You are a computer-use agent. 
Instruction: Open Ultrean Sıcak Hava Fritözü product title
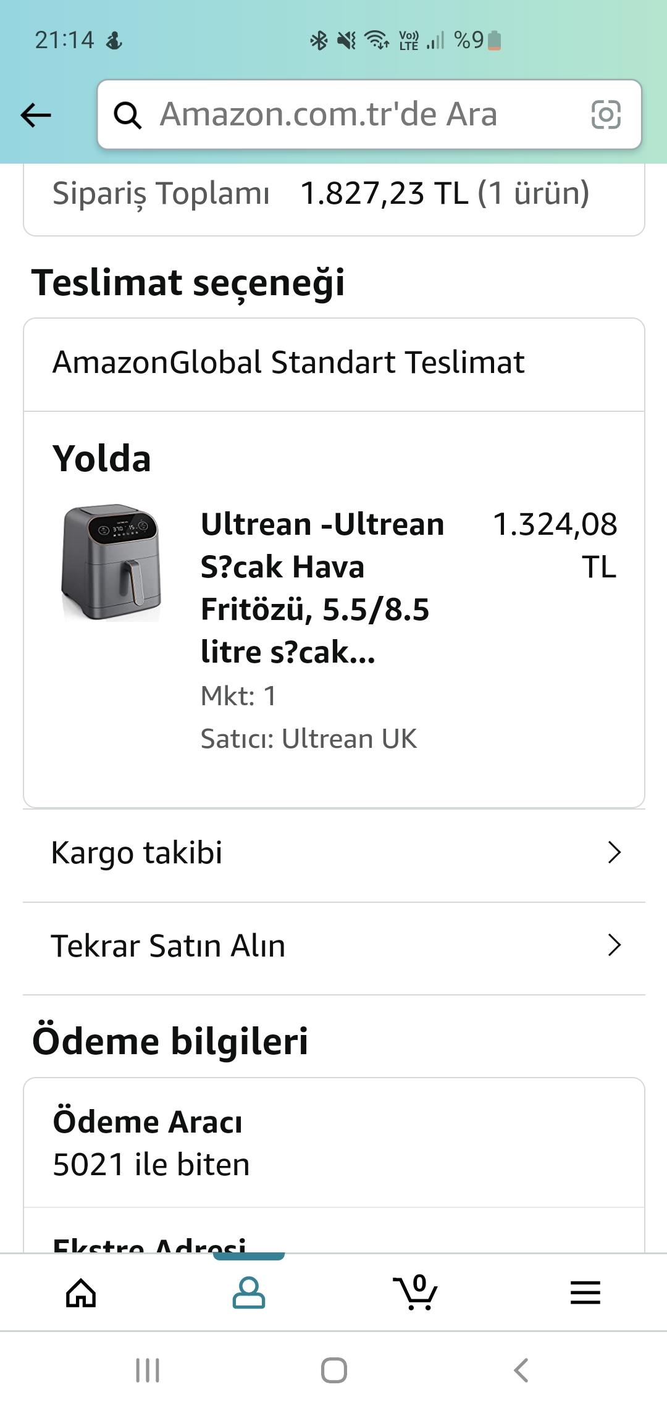tap(322, 588)
